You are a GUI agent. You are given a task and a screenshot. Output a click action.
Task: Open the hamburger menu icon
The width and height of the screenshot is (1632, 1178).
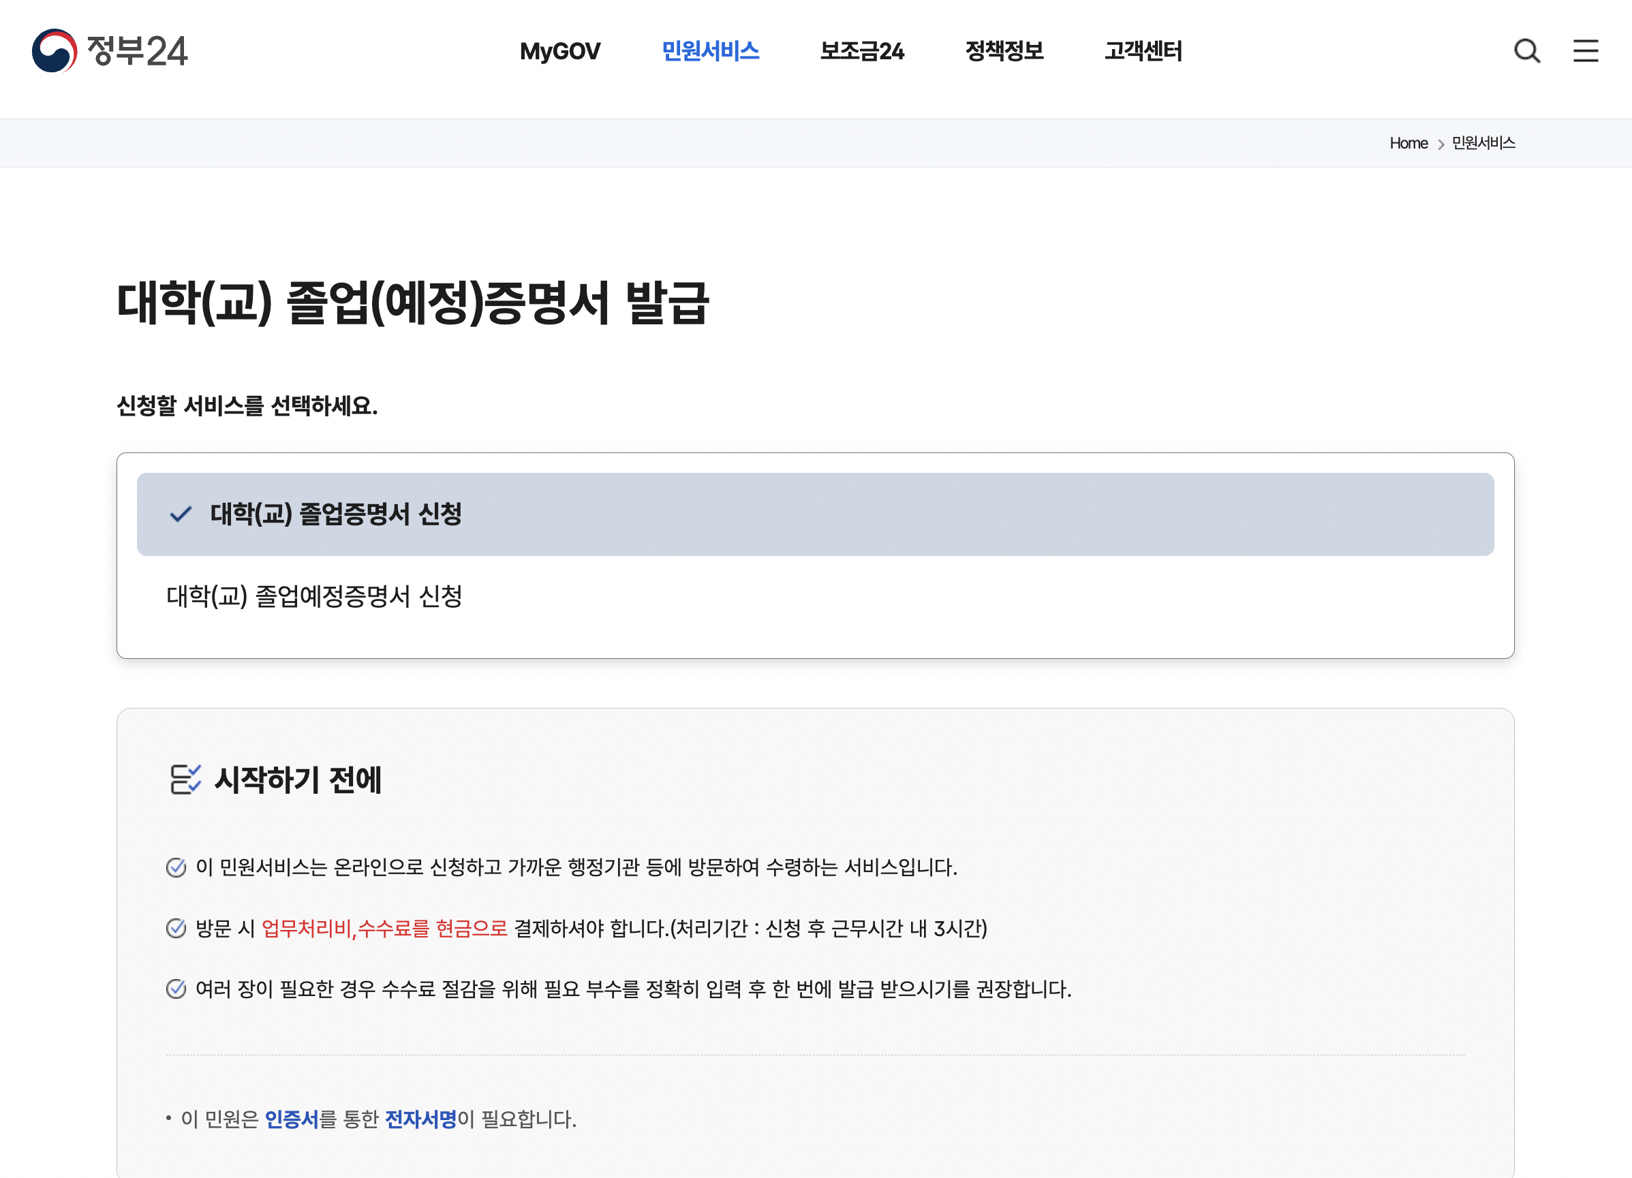(x=1585, y=51)
